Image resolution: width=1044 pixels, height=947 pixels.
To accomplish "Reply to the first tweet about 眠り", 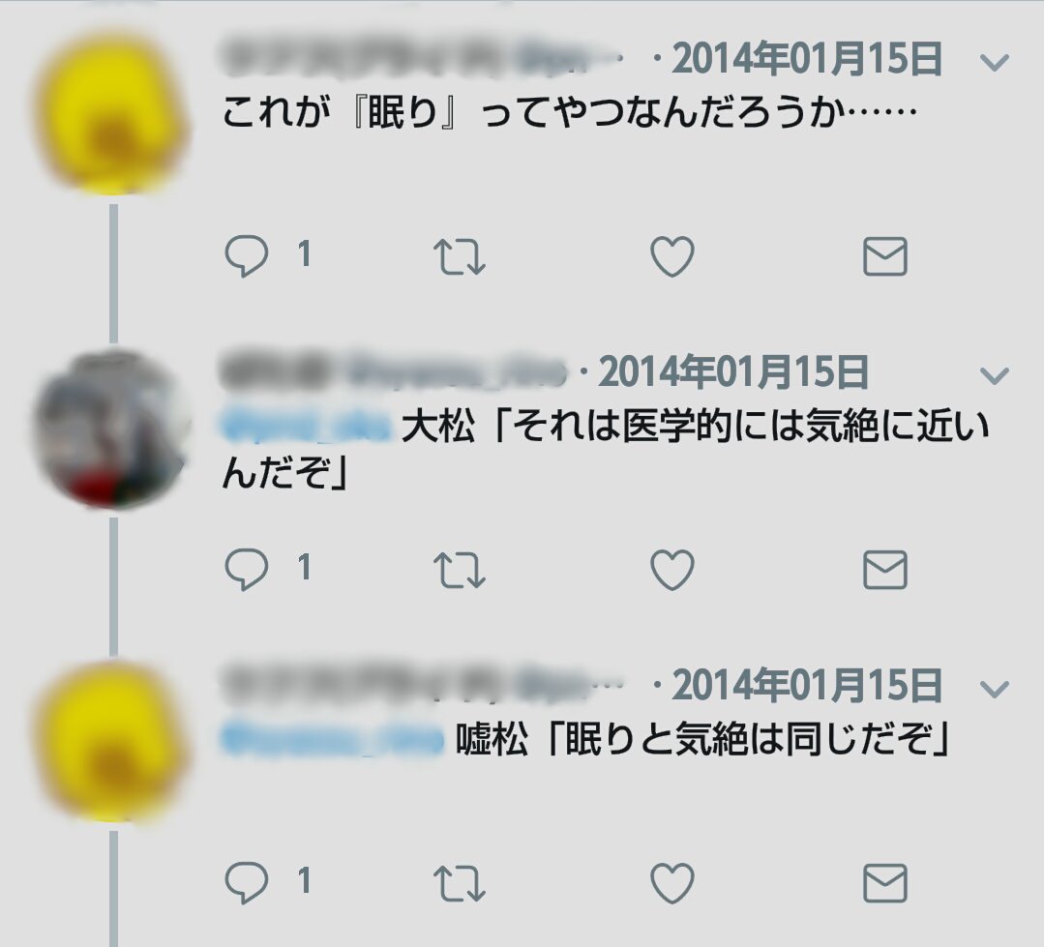I will pyautogui.click(x=247, y=255).
